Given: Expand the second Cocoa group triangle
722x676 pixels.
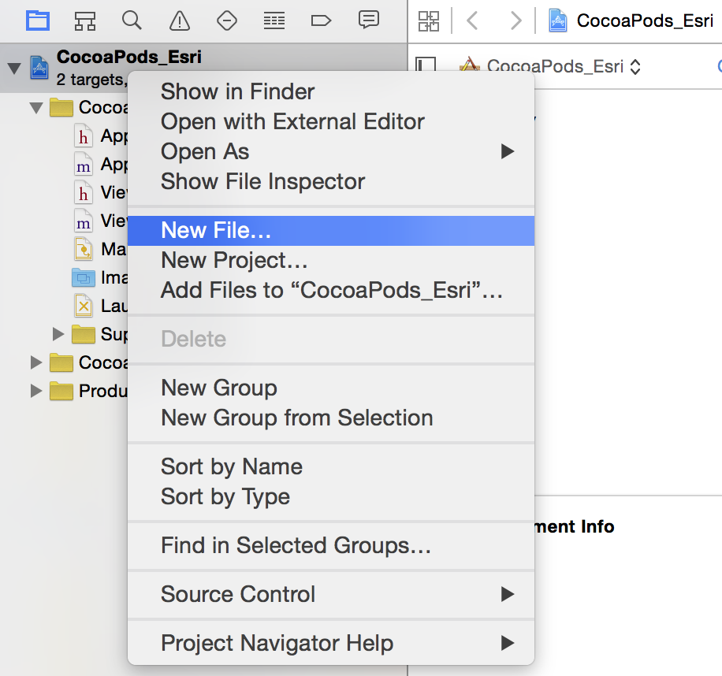Looking at the screenshot, I should pyautogui.click(x=36, y=362).
